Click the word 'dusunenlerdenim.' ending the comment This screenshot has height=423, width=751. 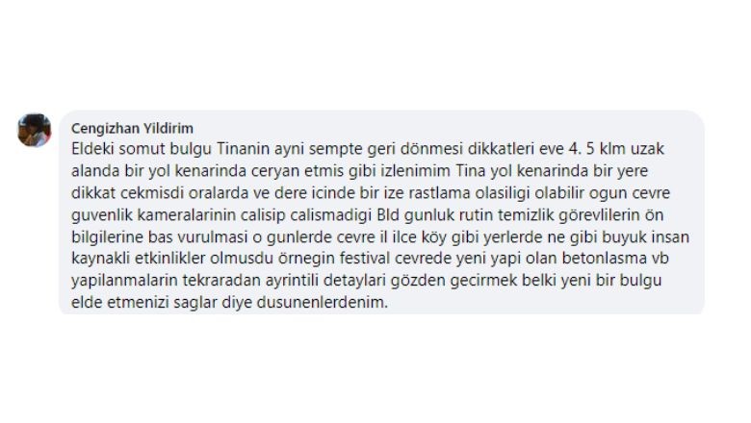[x=323, y=303]
